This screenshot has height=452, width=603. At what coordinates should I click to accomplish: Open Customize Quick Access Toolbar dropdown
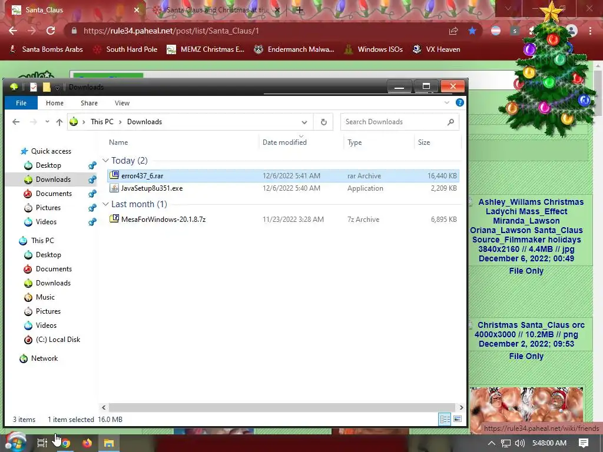[57, 88]
